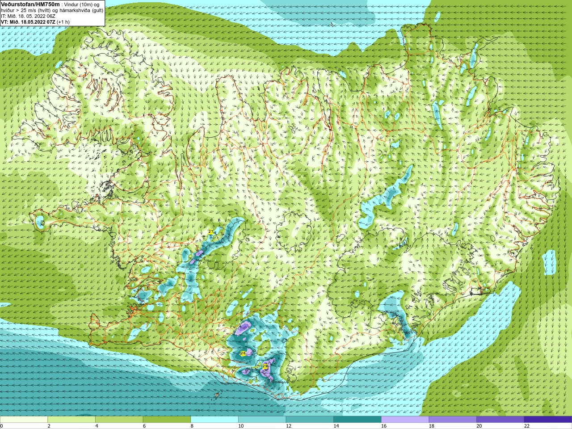Click the legend scale value 22
The width and height of the screenshot is (572, 429).
point(527,426)
